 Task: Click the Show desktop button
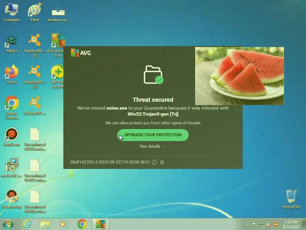click(x=304, y=224)
